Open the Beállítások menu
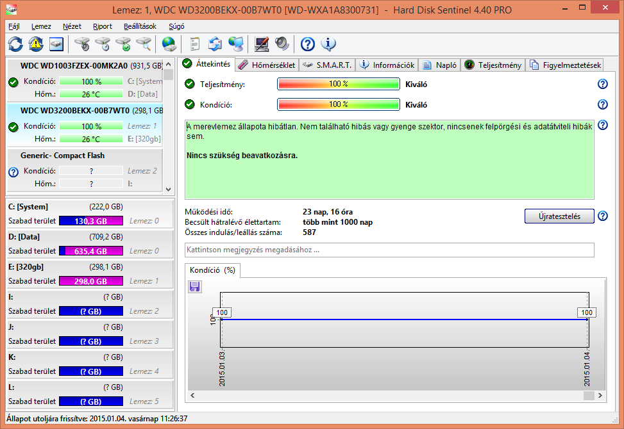The image size is (624, 429). point(140,26)
